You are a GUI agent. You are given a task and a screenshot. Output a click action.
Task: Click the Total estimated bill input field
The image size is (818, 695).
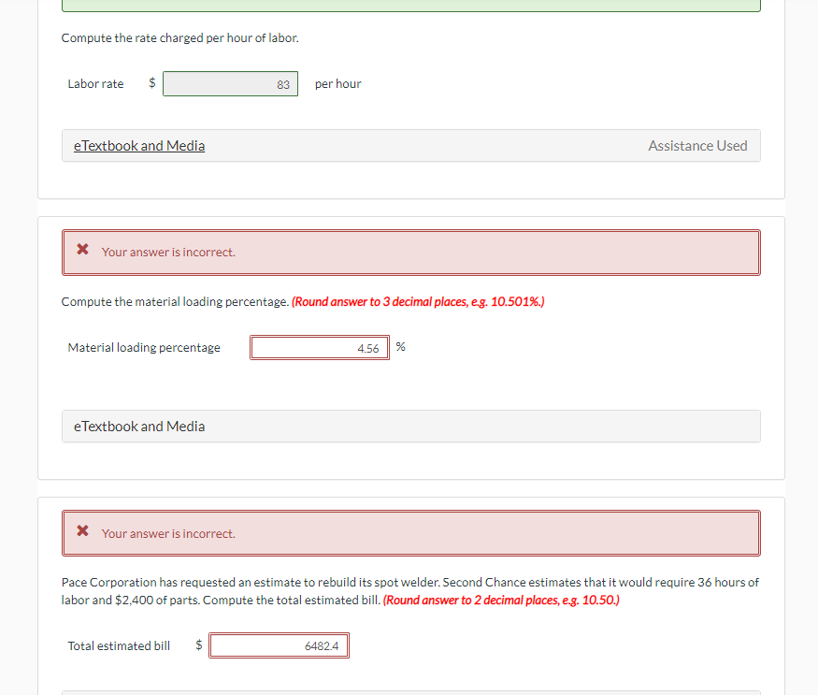click(x=280, y=646)
